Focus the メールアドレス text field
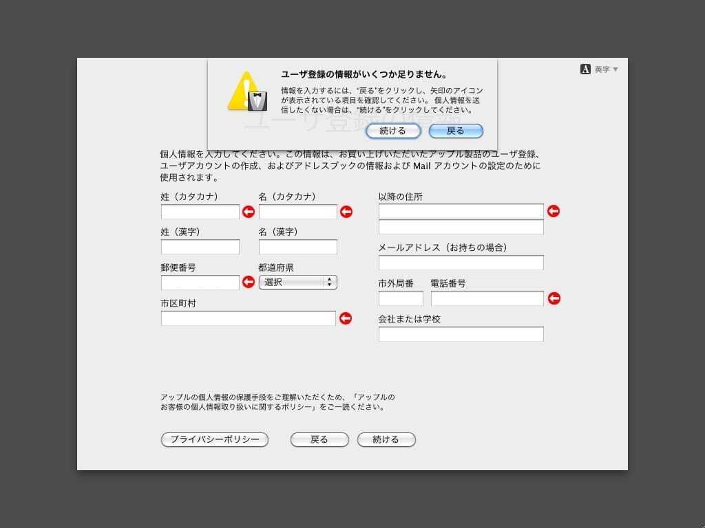 coord(461,263)
